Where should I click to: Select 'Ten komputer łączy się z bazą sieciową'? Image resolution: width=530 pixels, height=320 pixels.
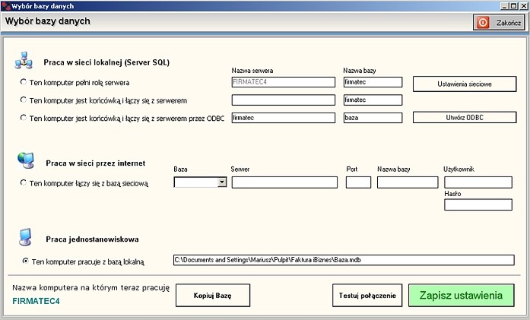[24, 182]
